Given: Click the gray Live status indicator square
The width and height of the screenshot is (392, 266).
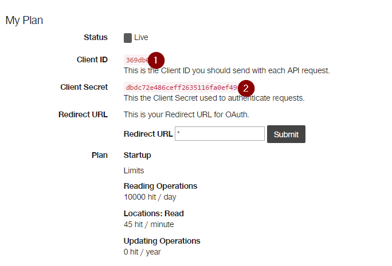Looking at the screenshot, I should click(128, 38).
